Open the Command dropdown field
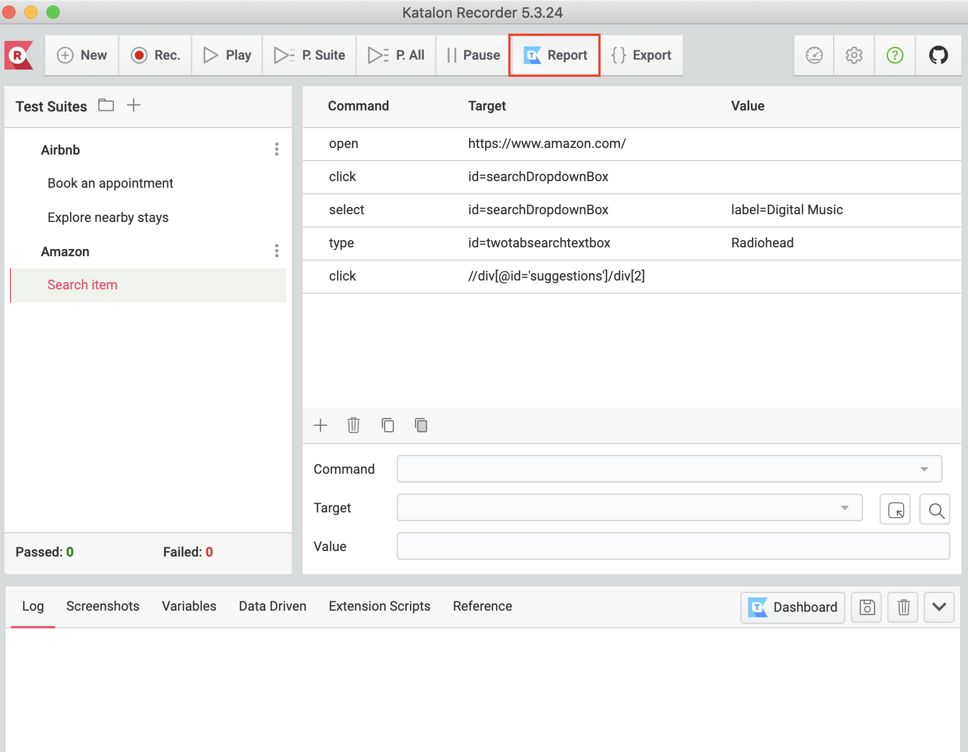 (670, 469)
